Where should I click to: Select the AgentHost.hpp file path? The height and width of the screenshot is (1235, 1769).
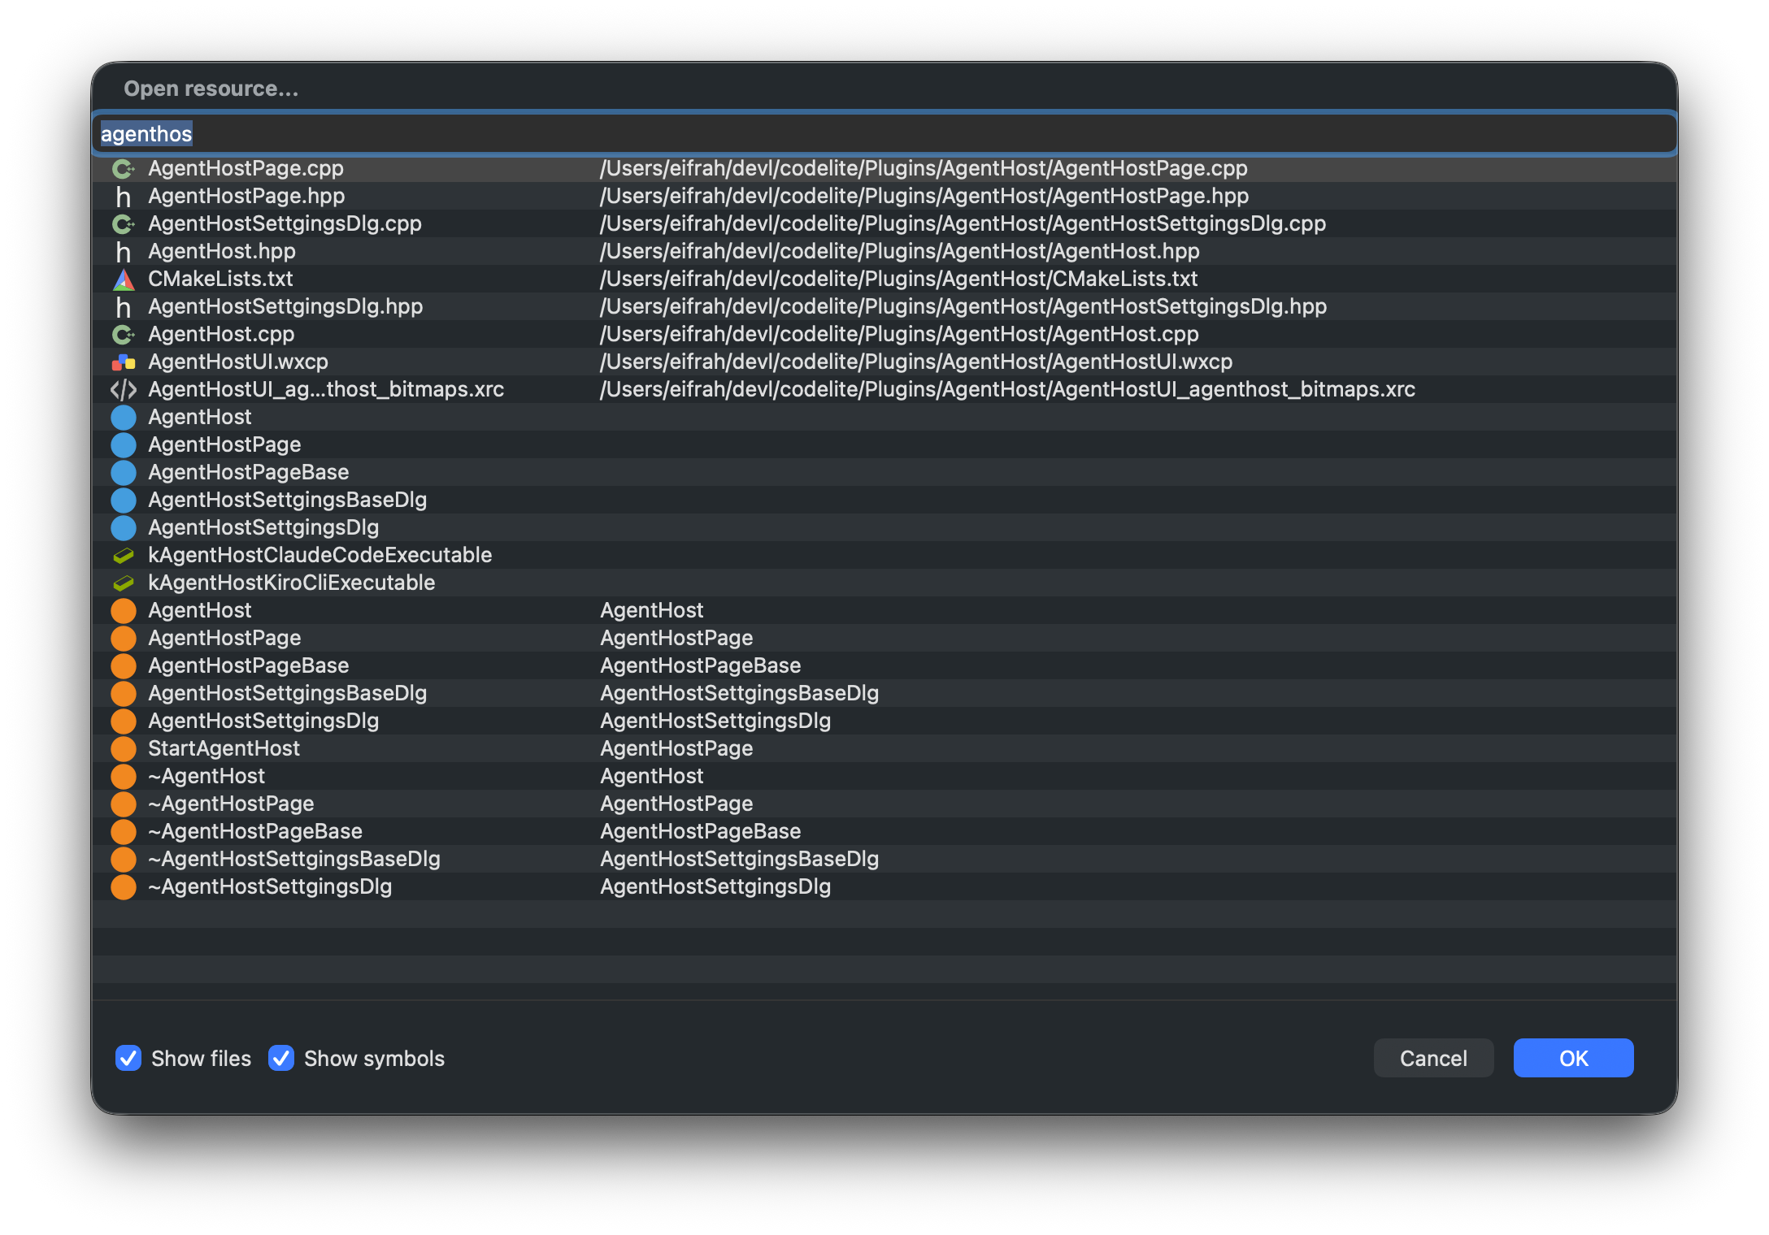(x=900, y=251)
